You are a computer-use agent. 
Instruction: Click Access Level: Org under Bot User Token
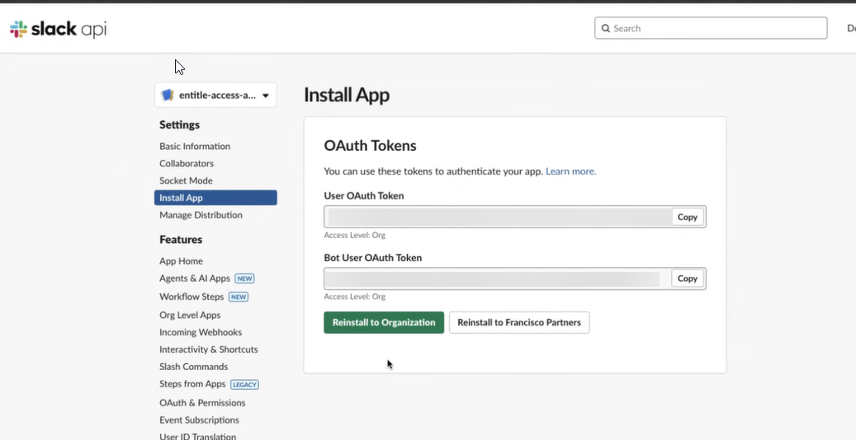(x=355, y=297)
